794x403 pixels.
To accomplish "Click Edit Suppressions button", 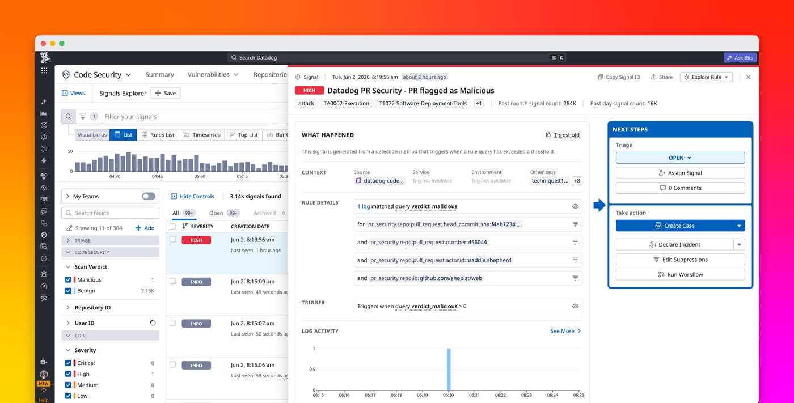I will click(x=680, y=260).
